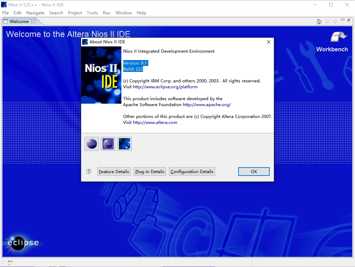Click the Nios II feature icon
Image resolution: width=355 pixels, height=267 pixels.
[125, 144]
